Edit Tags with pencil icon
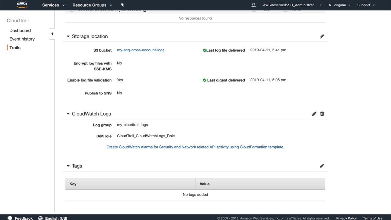 pyautogui.click(x=322, y=166)
